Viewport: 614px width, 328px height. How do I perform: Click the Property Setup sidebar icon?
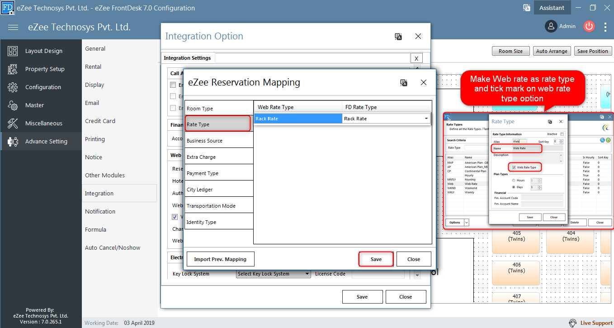tap(13, 69)
